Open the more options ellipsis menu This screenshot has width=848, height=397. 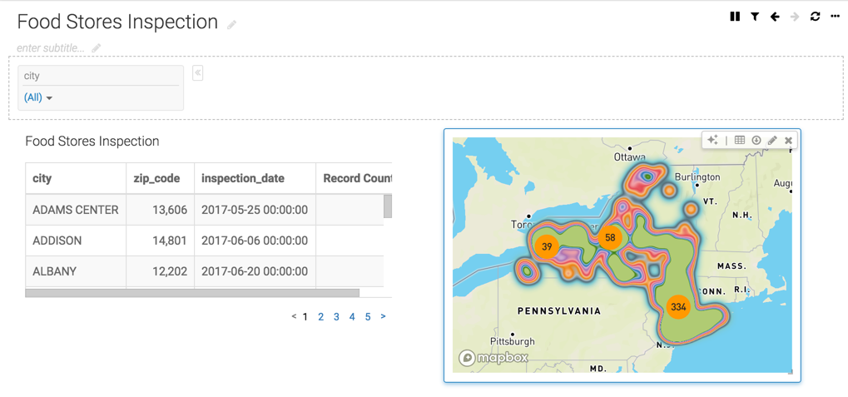836,17
